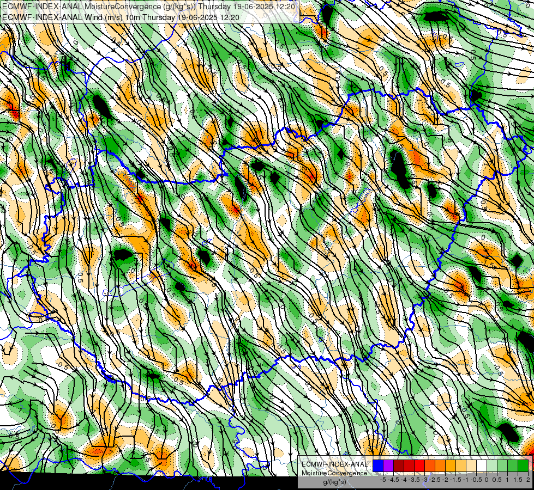This screenshot has height=490, width=534.
Task: Click the blue legend swatch below -5
Action: 378,465
